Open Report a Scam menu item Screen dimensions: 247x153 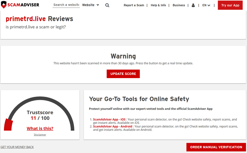(x=134, y=5)
